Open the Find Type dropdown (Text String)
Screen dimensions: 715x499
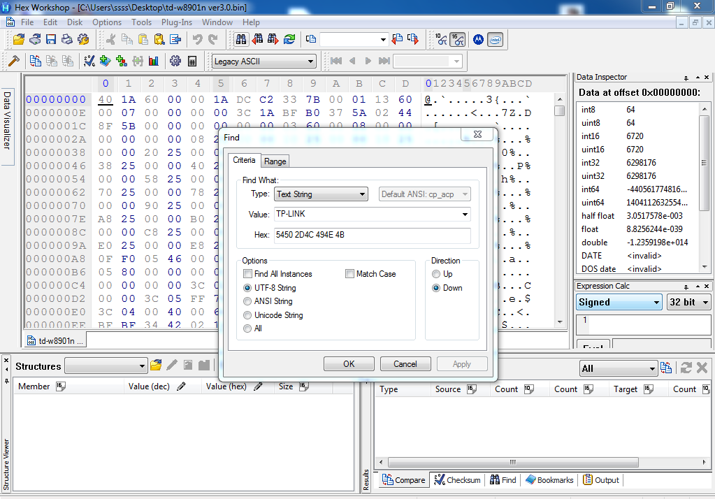321,194
